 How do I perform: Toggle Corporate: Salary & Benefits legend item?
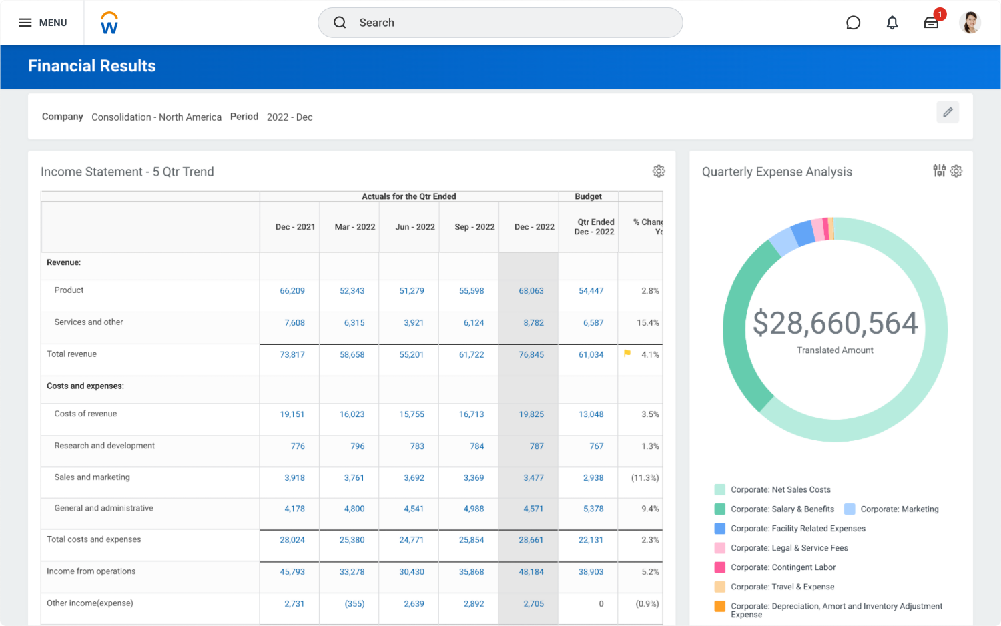pos(782,509)
